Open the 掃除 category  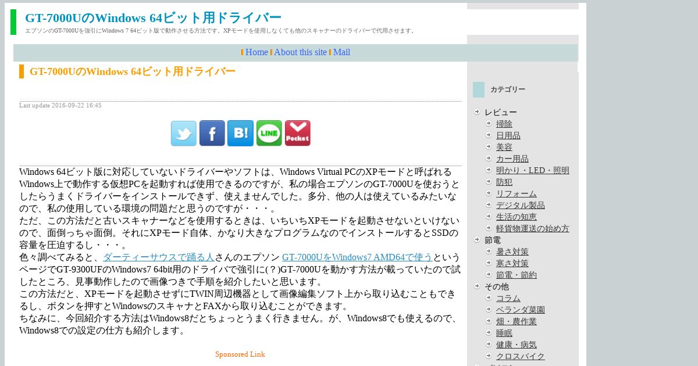[x=504, y=124]
